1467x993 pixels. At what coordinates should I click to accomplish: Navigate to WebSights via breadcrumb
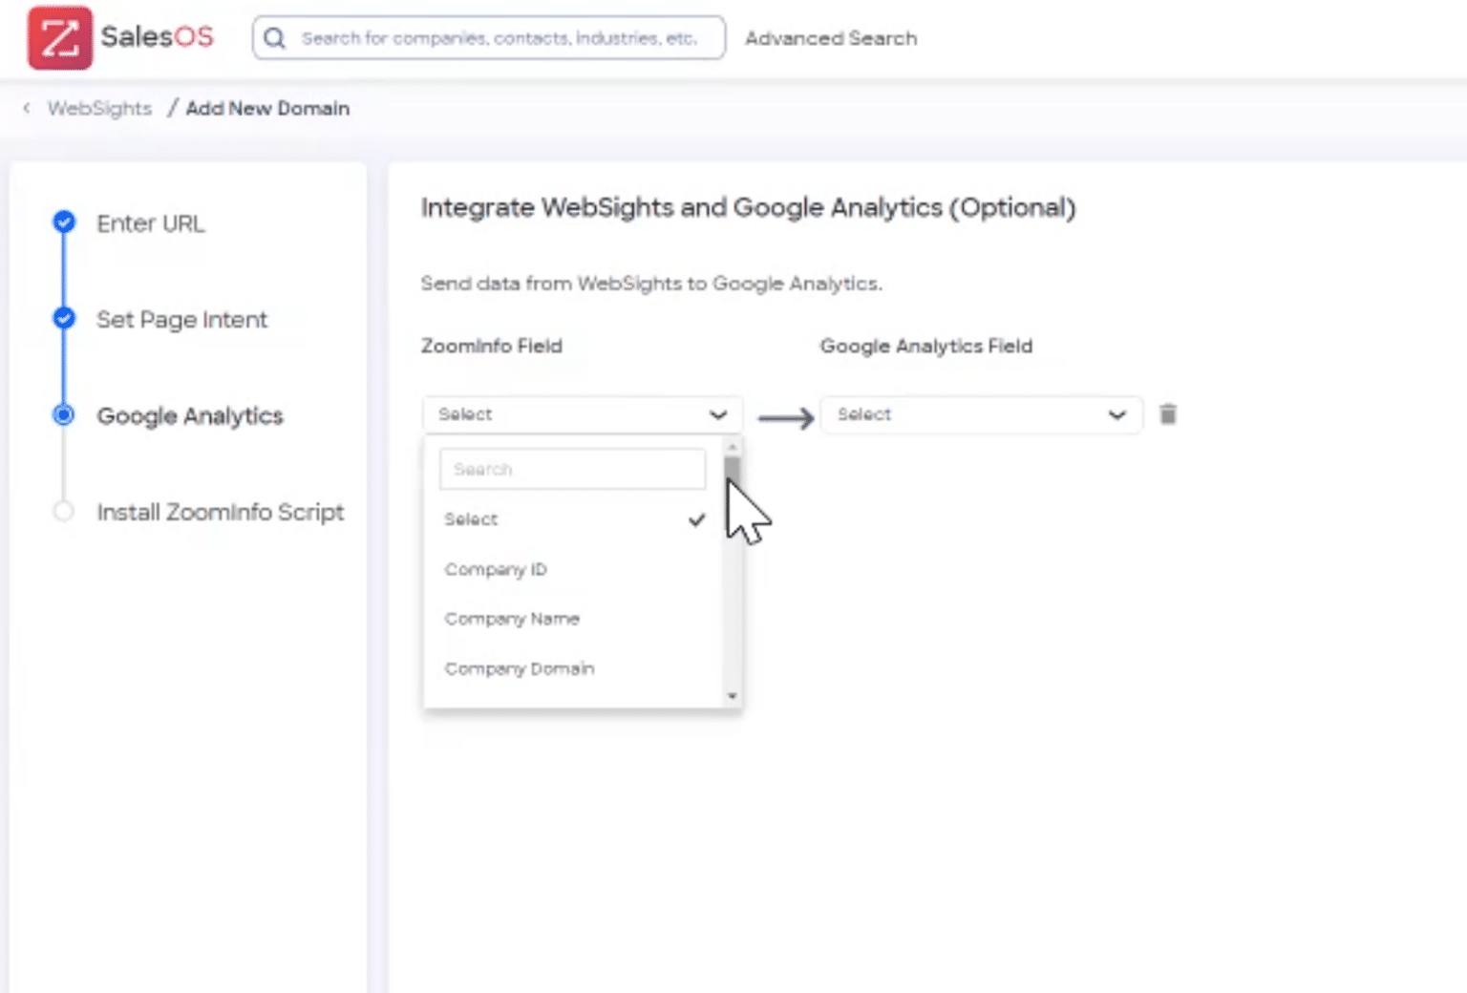(98, 108)
